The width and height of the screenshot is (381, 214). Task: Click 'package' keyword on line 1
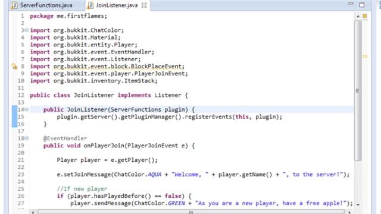point(42,16)
